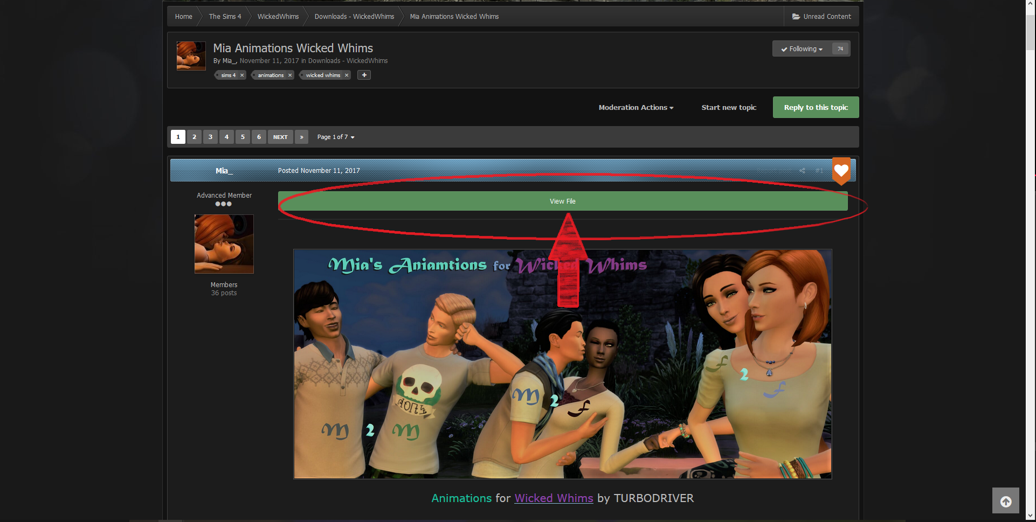Expand Moderation Actions menu
Screen dimensions: 1036x522
pyautogui.click(x=636, y=108)
